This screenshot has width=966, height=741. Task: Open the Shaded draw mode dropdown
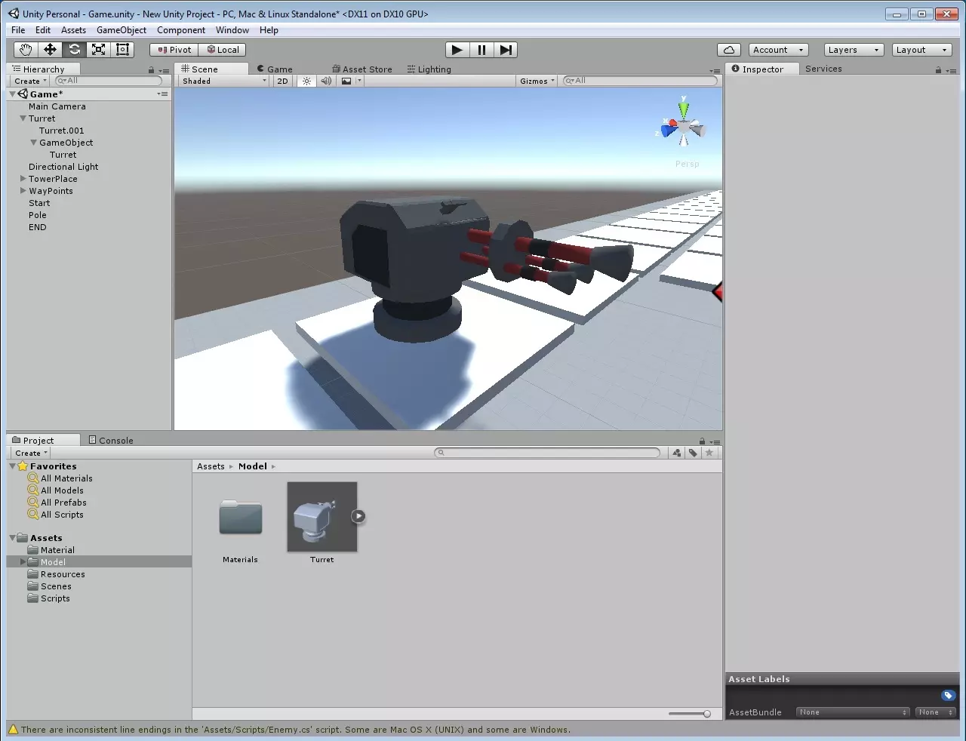pos(223,81)
